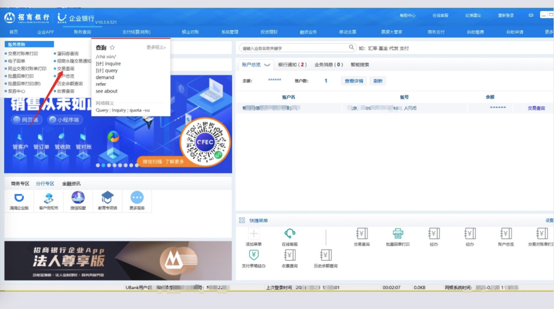Open 移动支票 navigation menu
Viewport: 554px width, 309px height.
[348, 32]
